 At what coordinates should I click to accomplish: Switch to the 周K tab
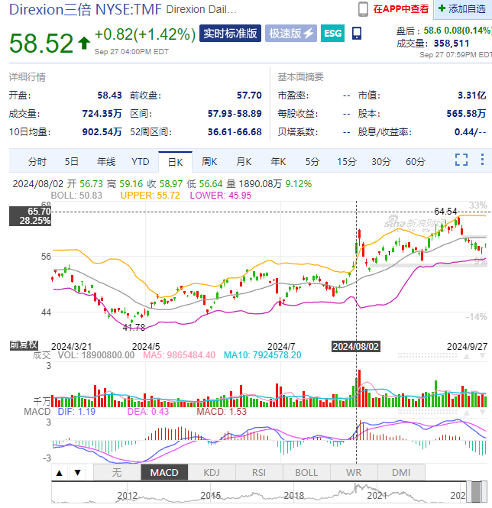pos(209,161)
